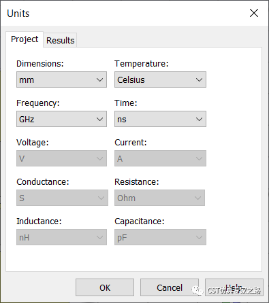
Task: Open the Temperature unit dropdown
Action: (x=160, y=79)
